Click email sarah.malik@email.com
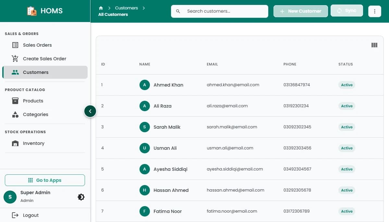The width and height of the screenshot is (389, 222). click(232, 127)
